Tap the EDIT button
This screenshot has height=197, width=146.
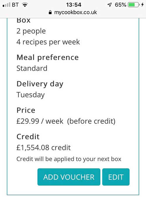(x=116, y=177)
